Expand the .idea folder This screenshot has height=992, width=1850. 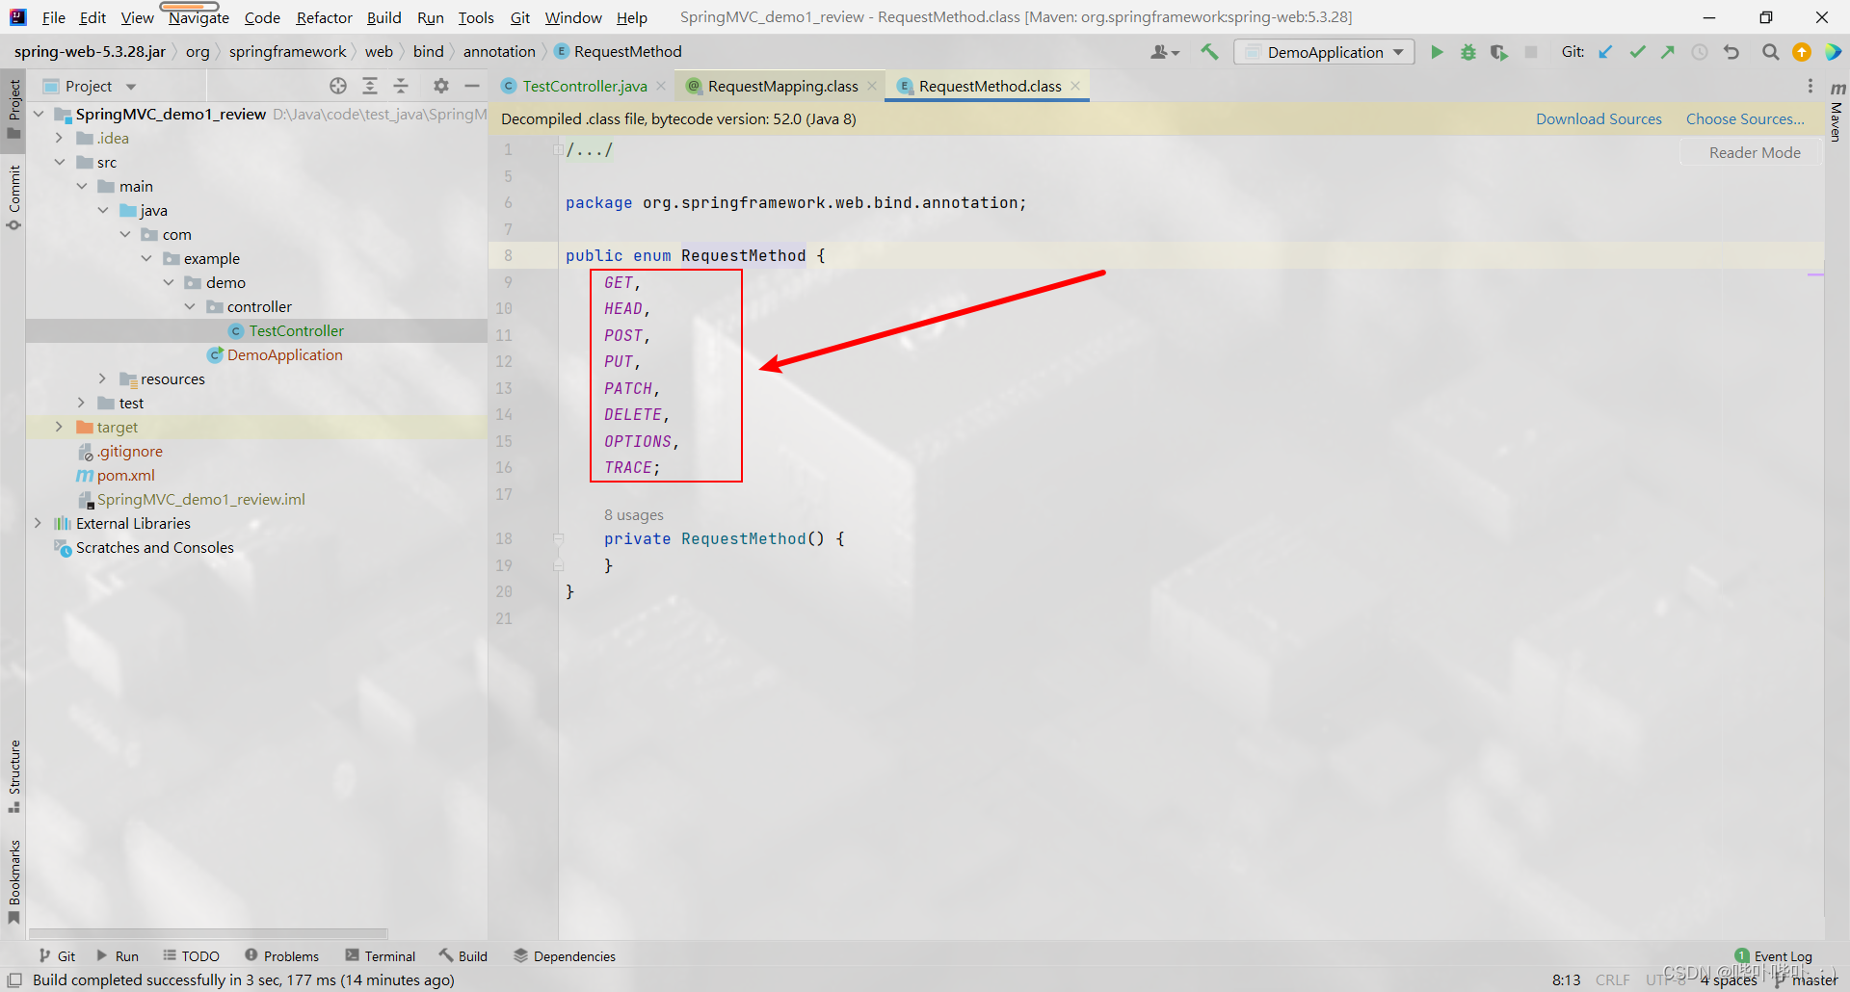pos(60,138)
